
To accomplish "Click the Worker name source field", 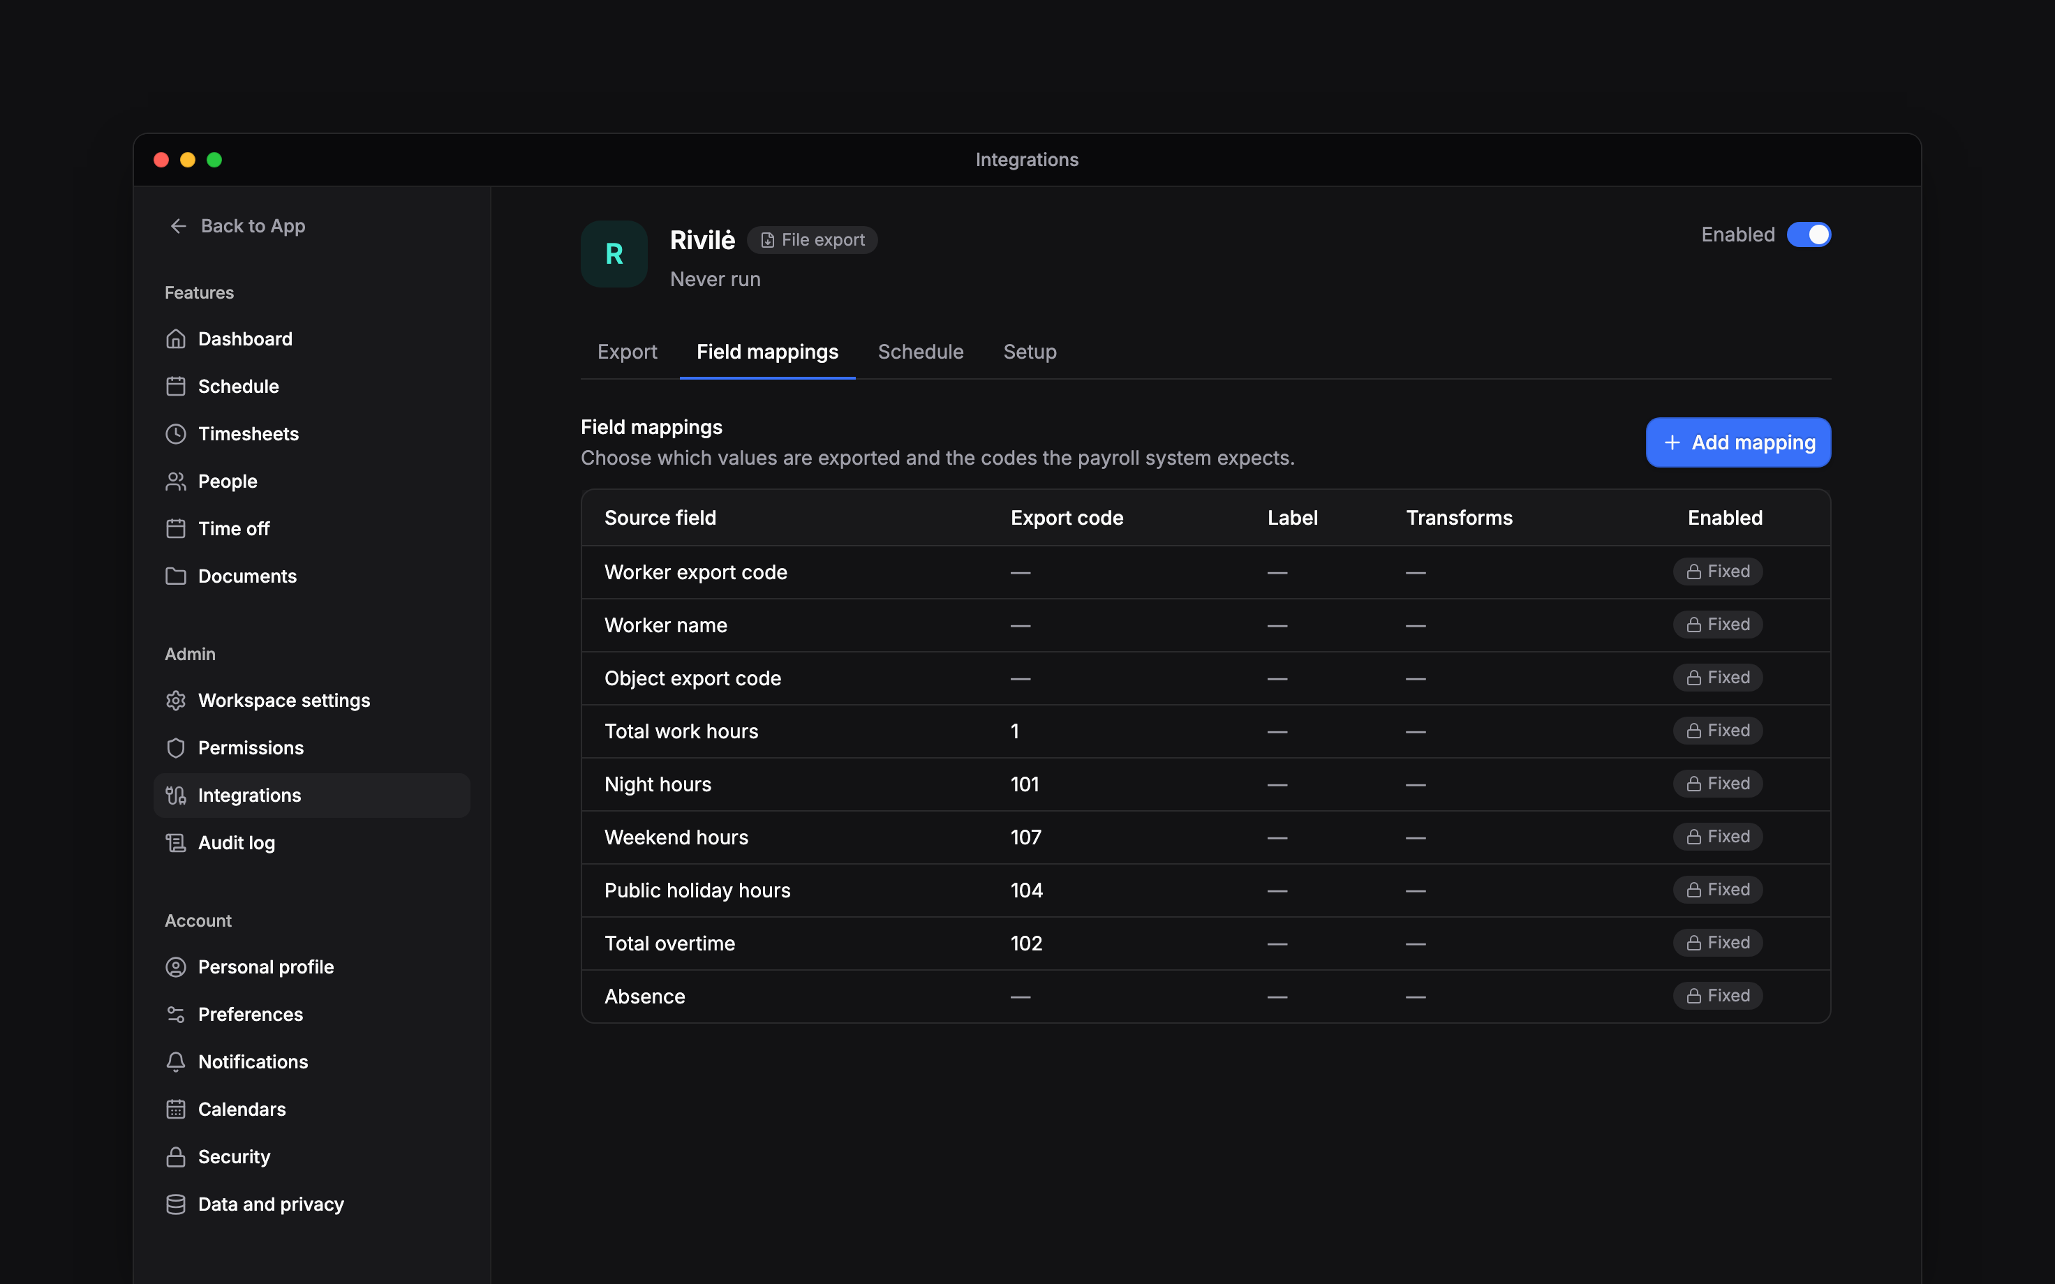I will 666,625.
